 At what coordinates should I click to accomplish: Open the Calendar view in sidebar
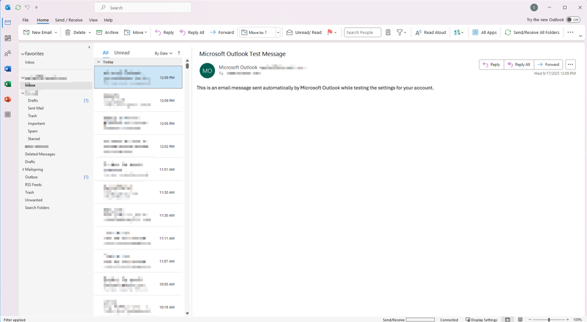(7, 38)
